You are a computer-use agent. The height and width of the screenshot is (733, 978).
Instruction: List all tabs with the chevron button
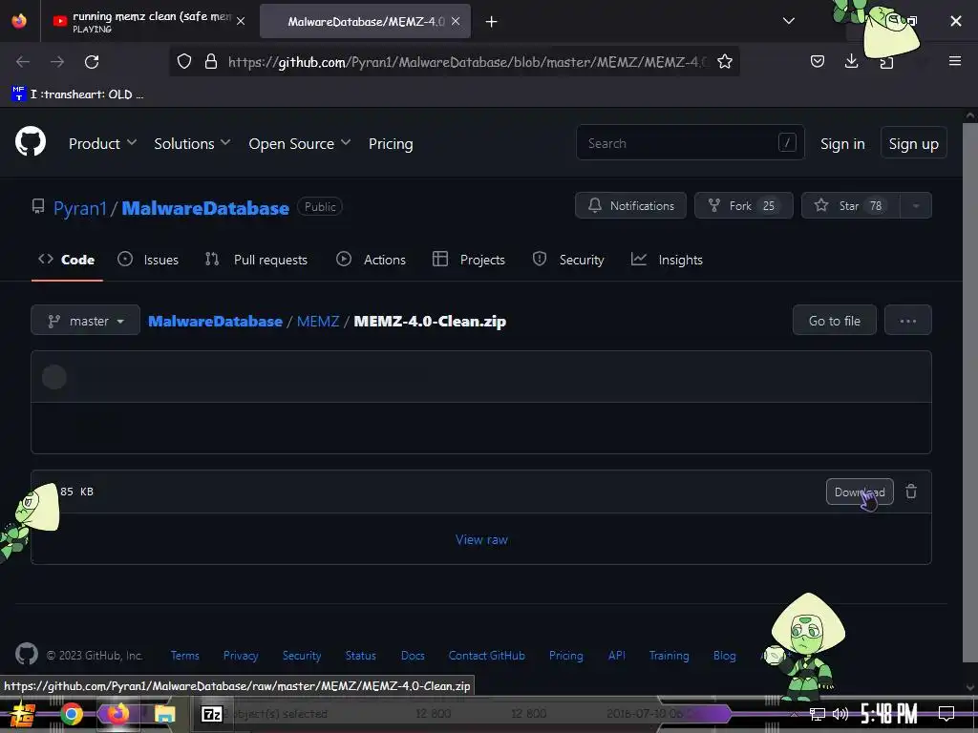(789, 21)
